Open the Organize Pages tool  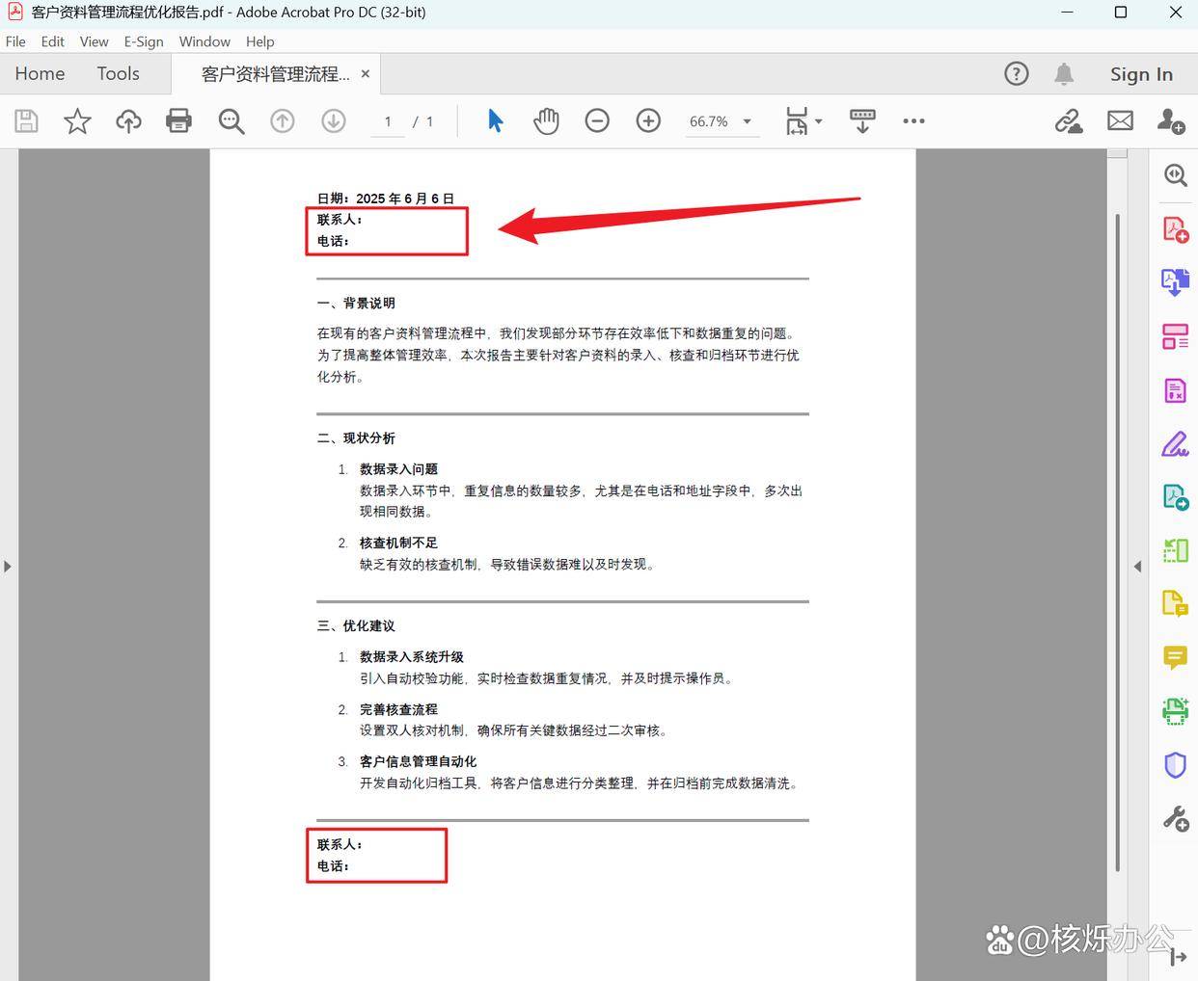[1175, 336]
